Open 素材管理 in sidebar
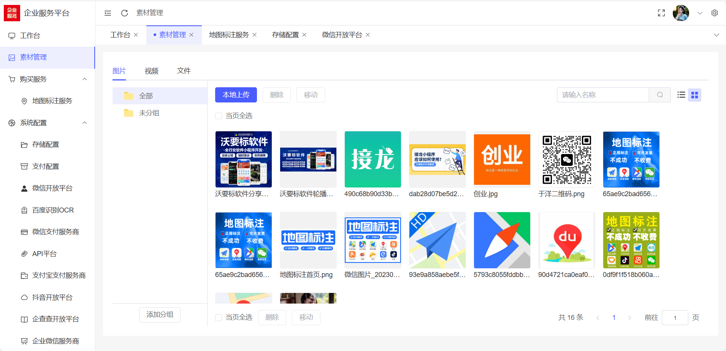The width and height of the screenshot is (726, 351). pyautogui.click(x=48, y=58)
